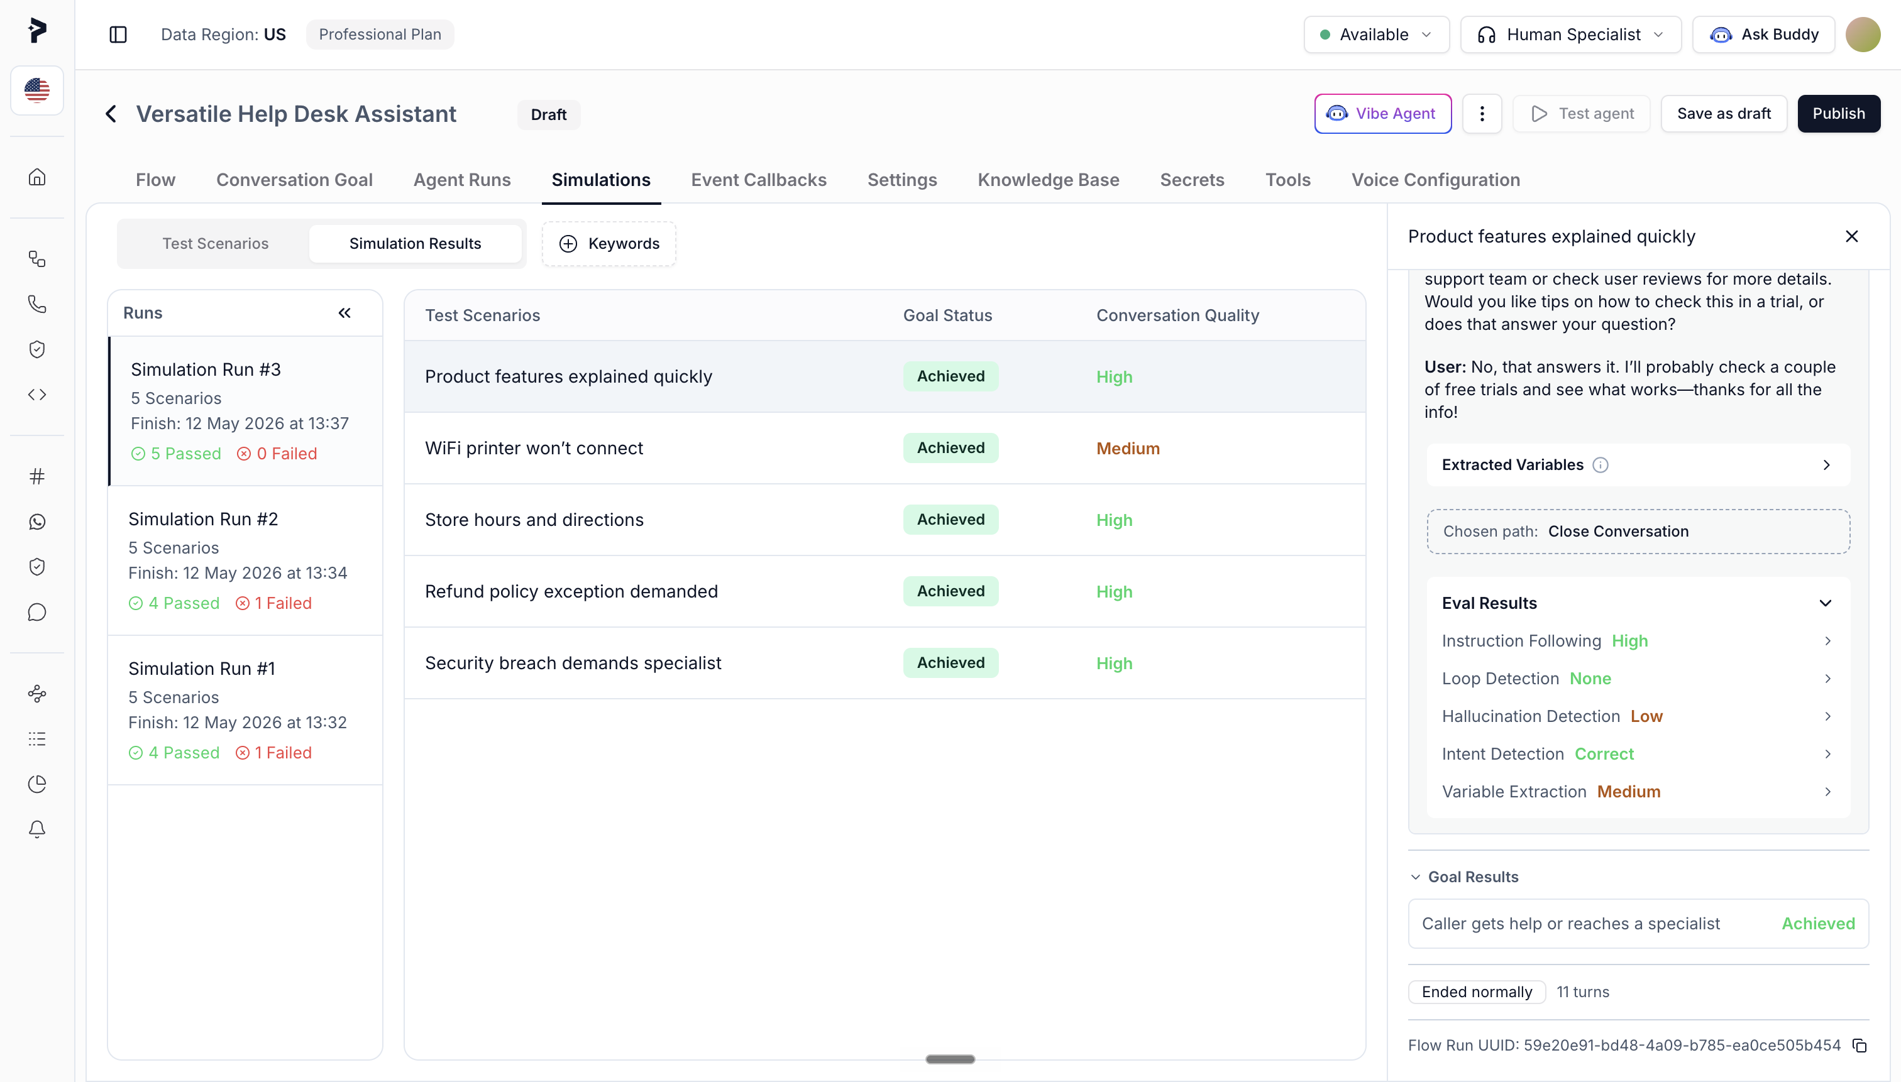Click the app logo icon in the sidebar
The width and height of the screenshot is (1901, 1082).
36,30
